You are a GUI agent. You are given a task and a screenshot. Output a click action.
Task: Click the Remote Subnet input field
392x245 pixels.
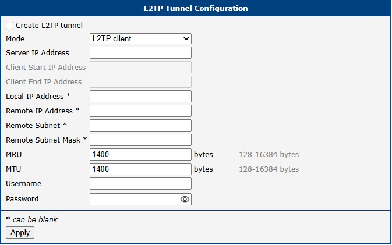(x=140, y=125)
